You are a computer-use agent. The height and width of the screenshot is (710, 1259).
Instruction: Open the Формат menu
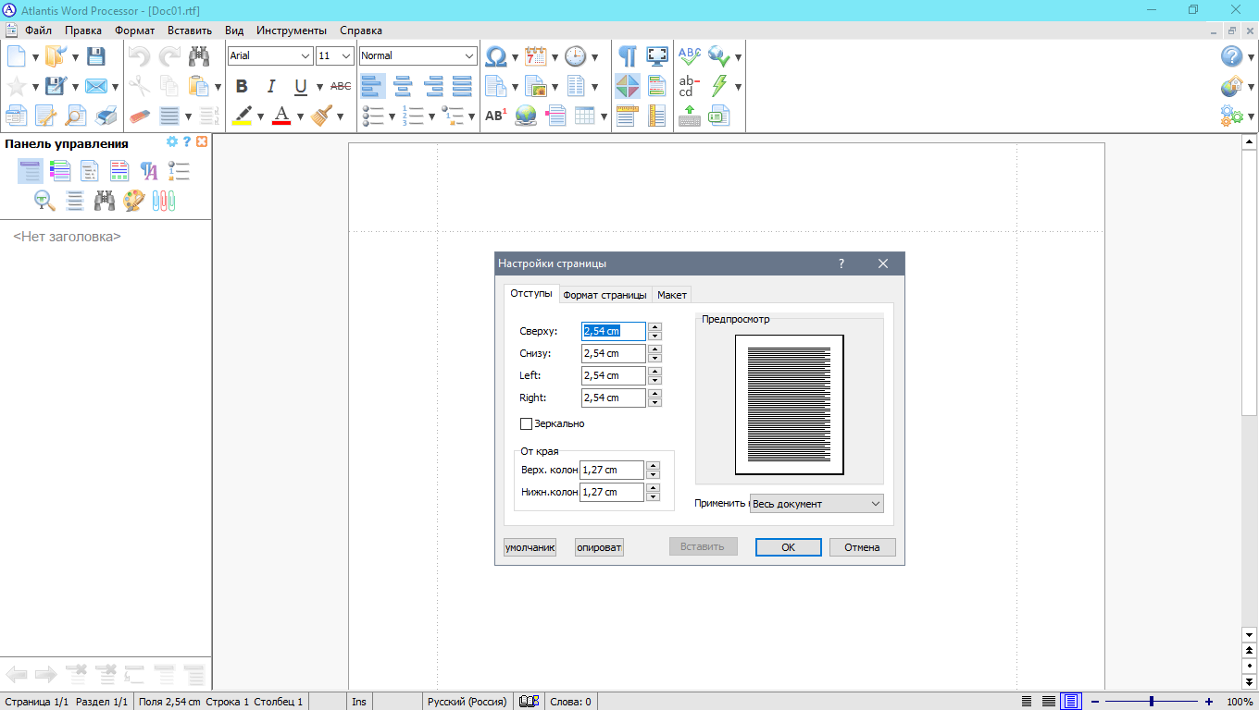pos(135,31)
